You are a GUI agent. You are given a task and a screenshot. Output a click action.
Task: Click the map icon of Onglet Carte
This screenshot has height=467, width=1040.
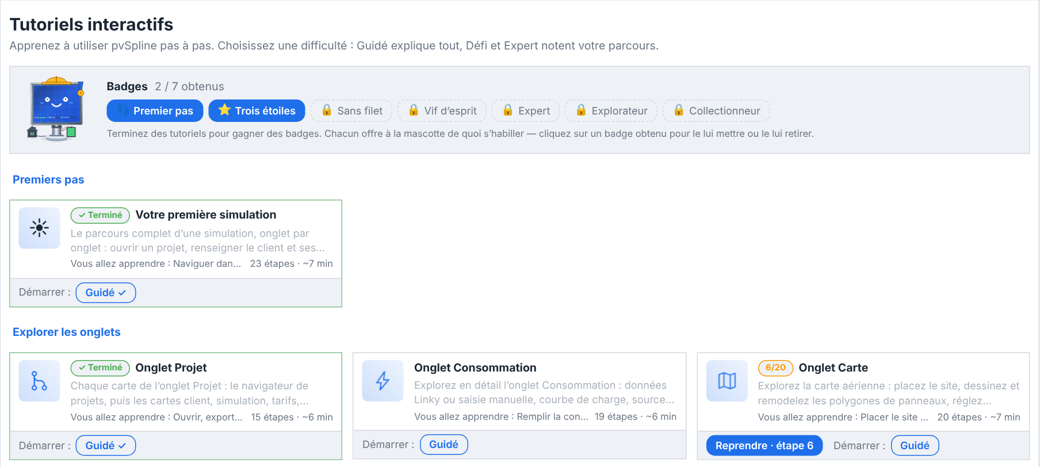pyautogui.click(x=727, y=381)
